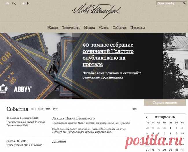Screen dimensions: 188x152
Task: Switch site language to Eng
Action: click(x=14, y=3)
